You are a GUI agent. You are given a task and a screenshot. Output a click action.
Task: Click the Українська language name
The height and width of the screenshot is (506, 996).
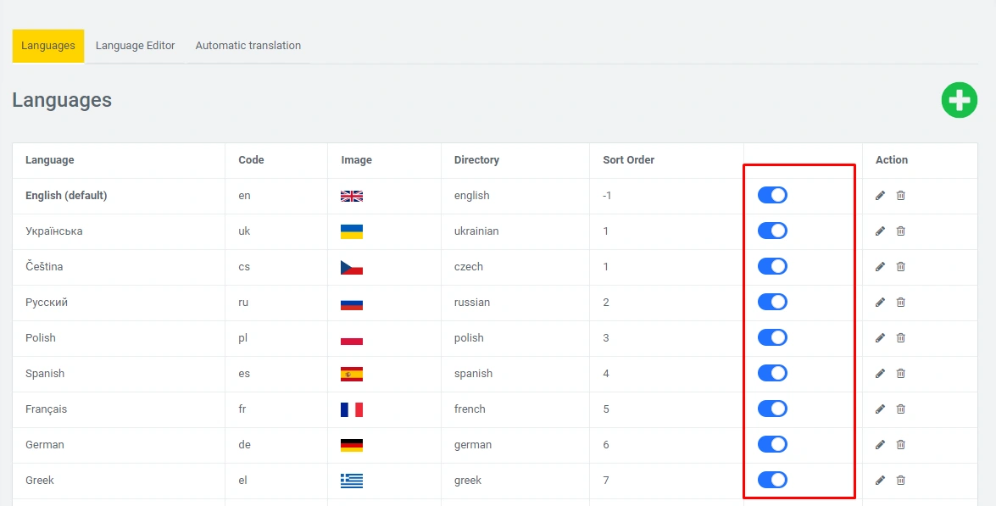54,231
